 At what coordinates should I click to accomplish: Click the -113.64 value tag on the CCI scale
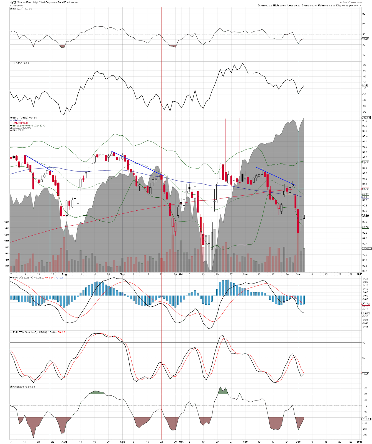(x=366, y=419)
